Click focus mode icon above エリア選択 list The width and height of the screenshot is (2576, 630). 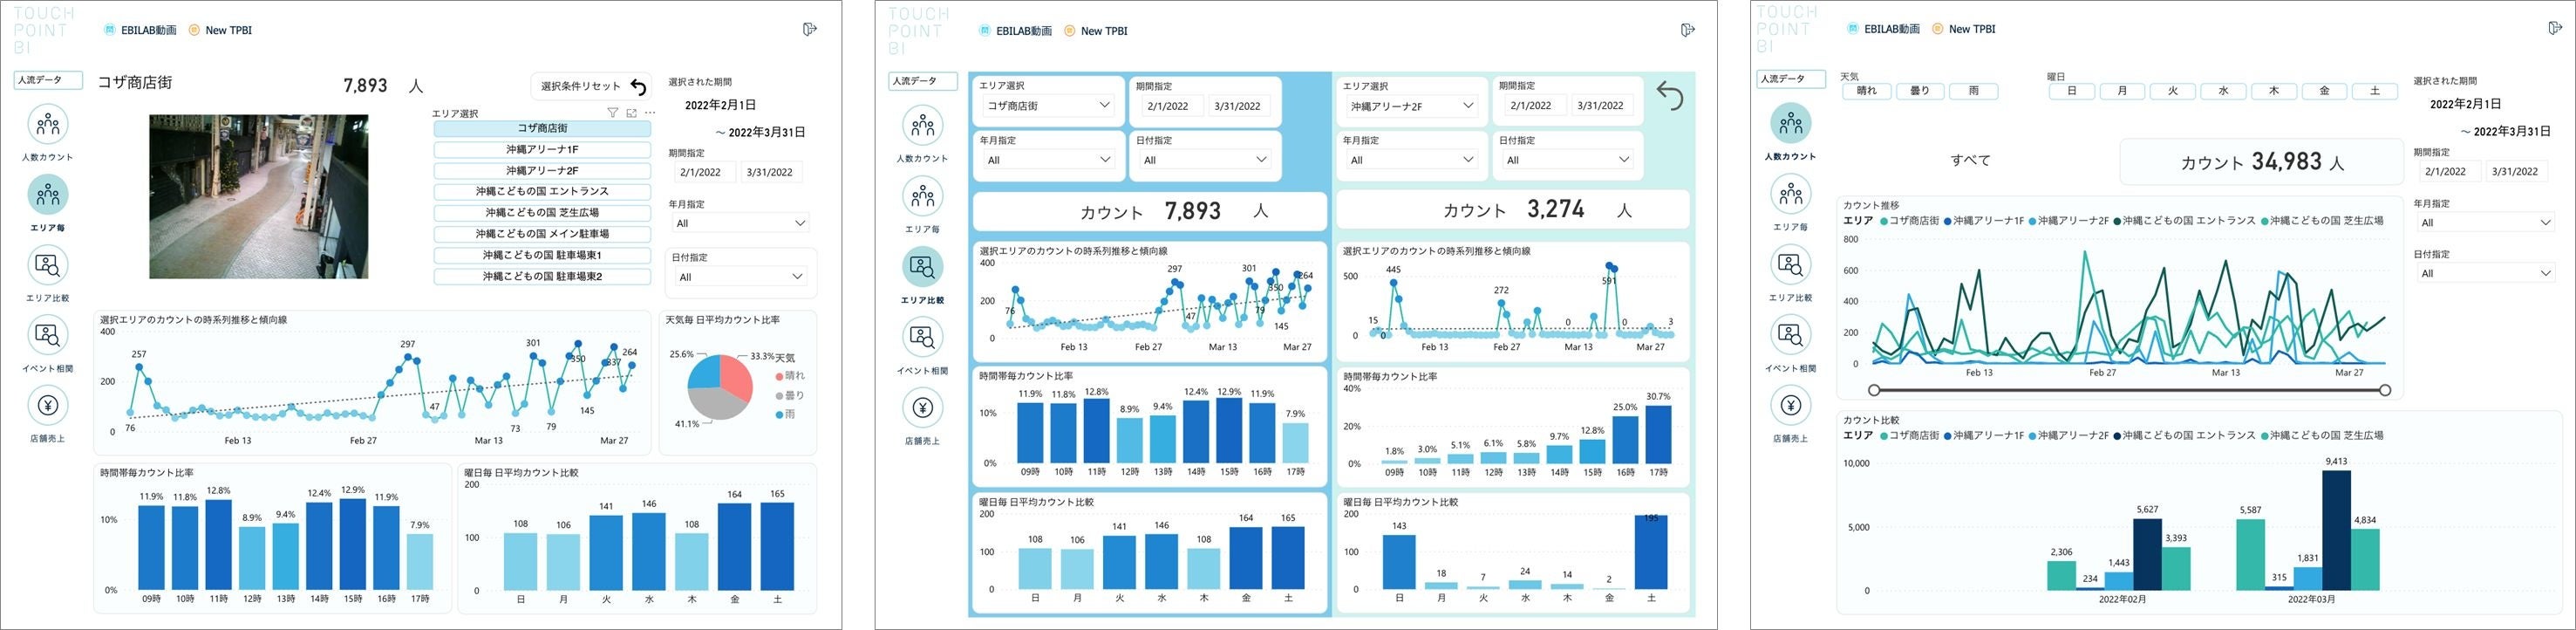[x=632, y=113]
